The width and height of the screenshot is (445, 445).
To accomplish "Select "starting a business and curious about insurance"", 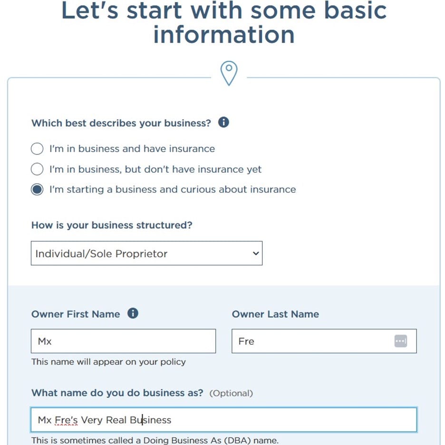I will pos(37,190).
